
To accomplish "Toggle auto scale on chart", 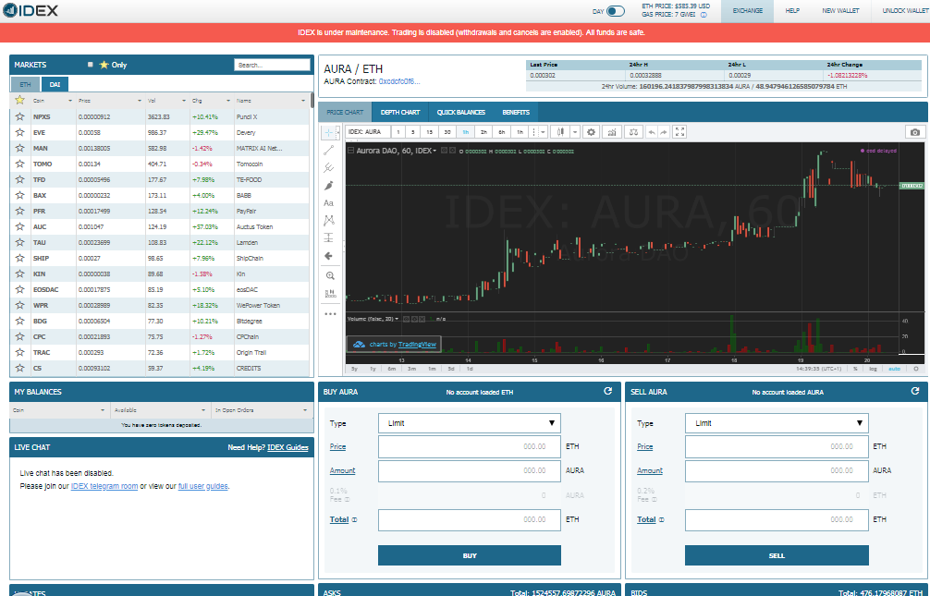I will point(894,369).
